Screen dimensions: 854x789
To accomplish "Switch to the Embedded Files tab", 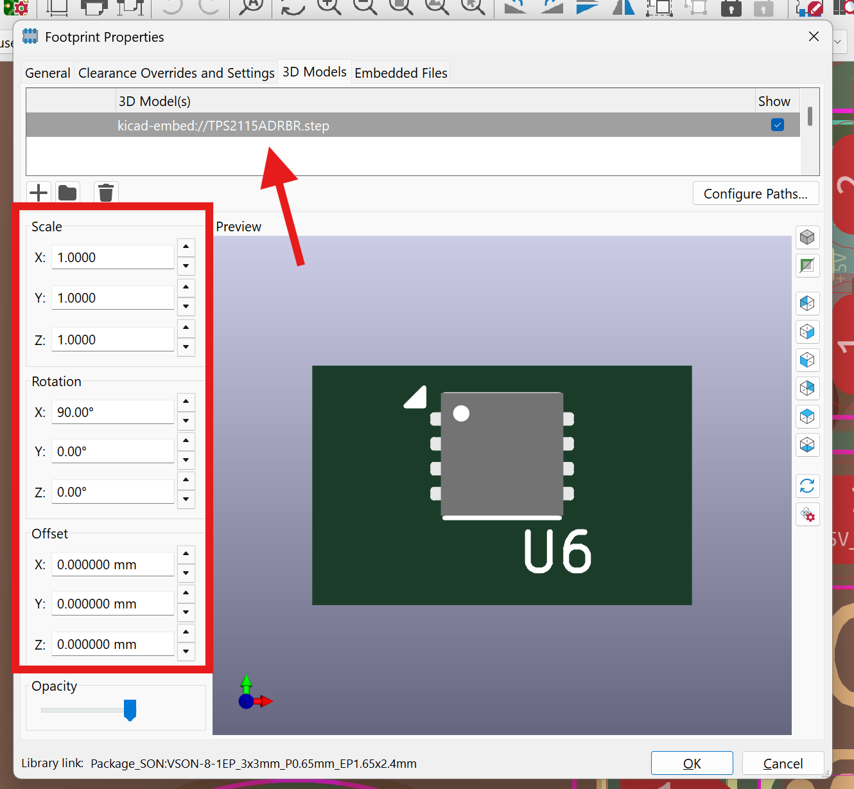I will 401,72.
